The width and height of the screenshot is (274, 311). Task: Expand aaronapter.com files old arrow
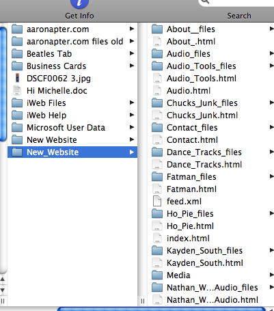(132, 41)
